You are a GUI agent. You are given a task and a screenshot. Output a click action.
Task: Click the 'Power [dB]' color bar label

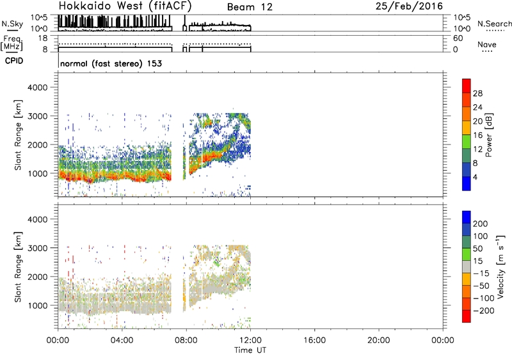tap(488, 135)
